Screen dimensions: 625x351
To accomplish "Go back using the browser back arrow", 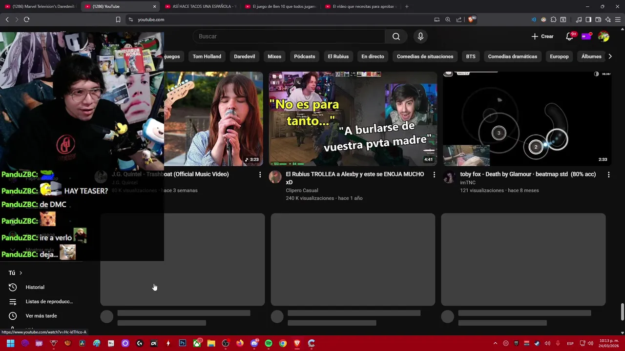I will 7,19.
